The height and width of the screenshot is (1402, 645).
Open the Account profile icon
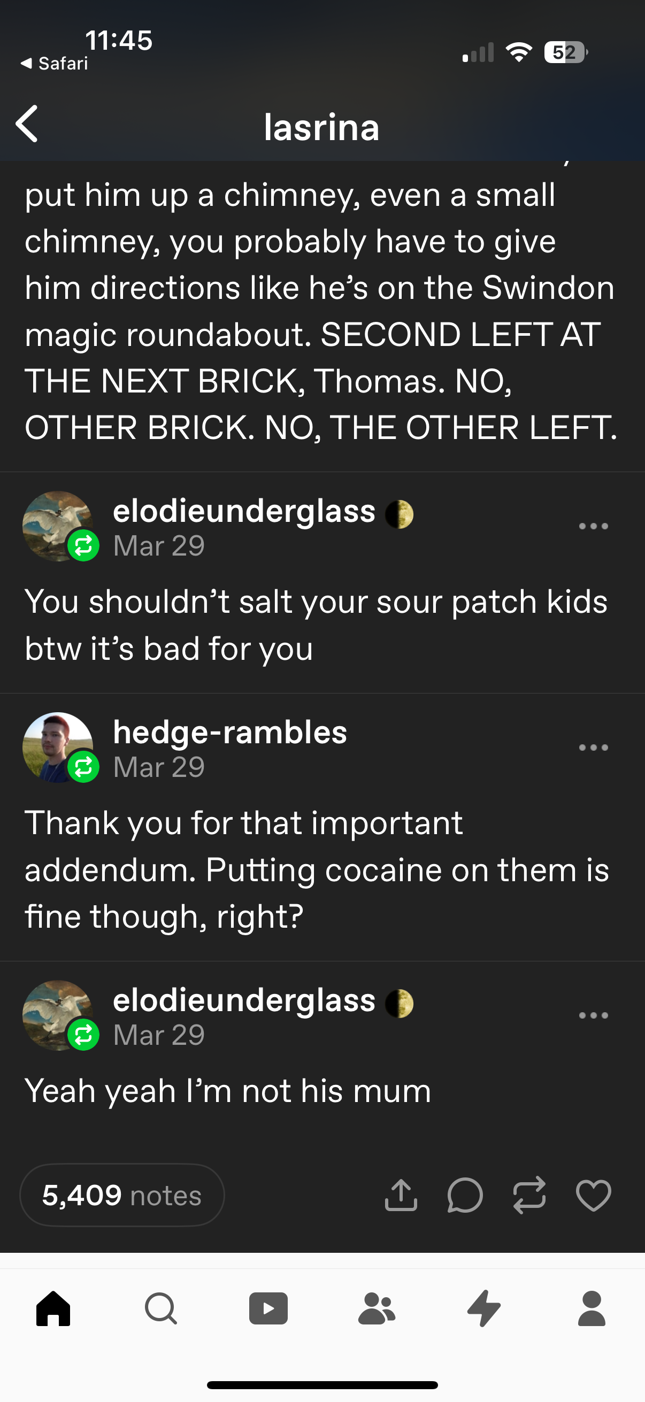coord(592,1308)
